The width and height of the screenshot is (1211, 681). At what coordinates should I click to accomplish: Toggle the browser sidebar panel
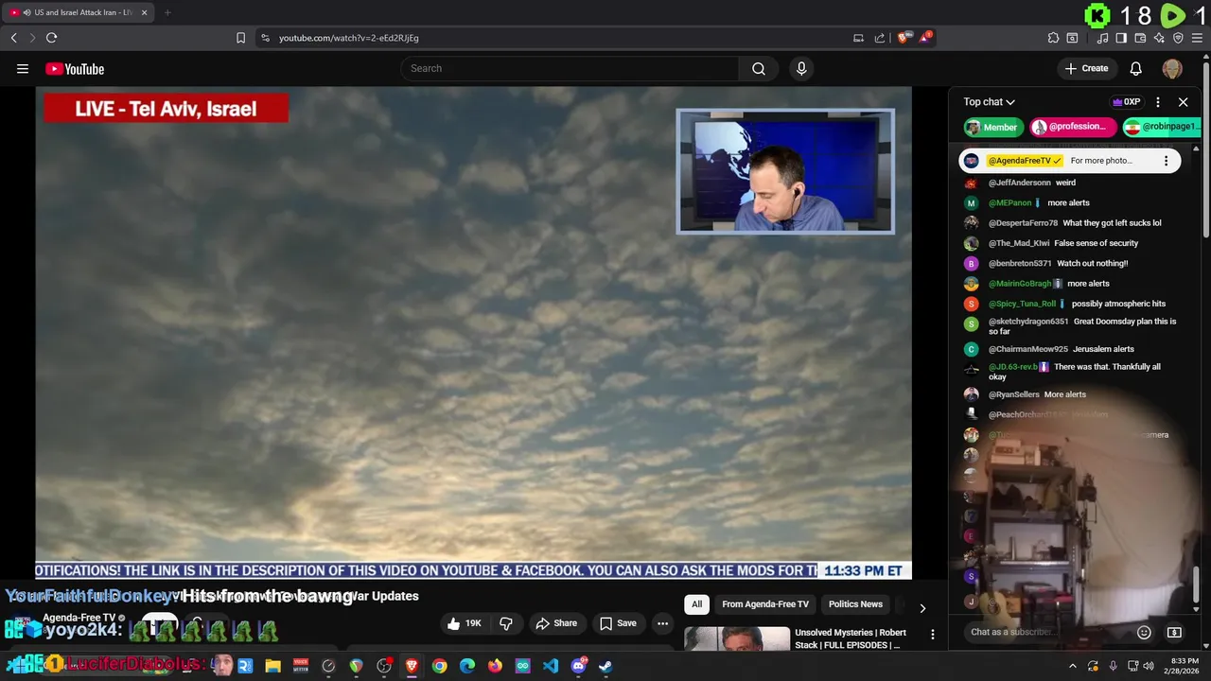coord(1121,38)
